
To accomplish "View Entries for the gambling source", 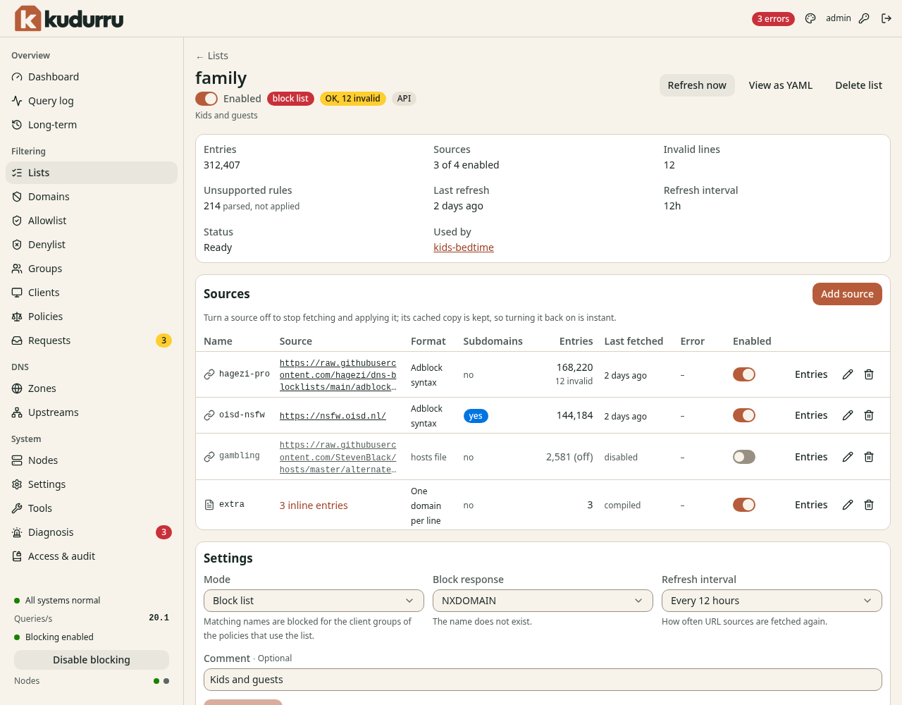I will click(x=811, y=457).
